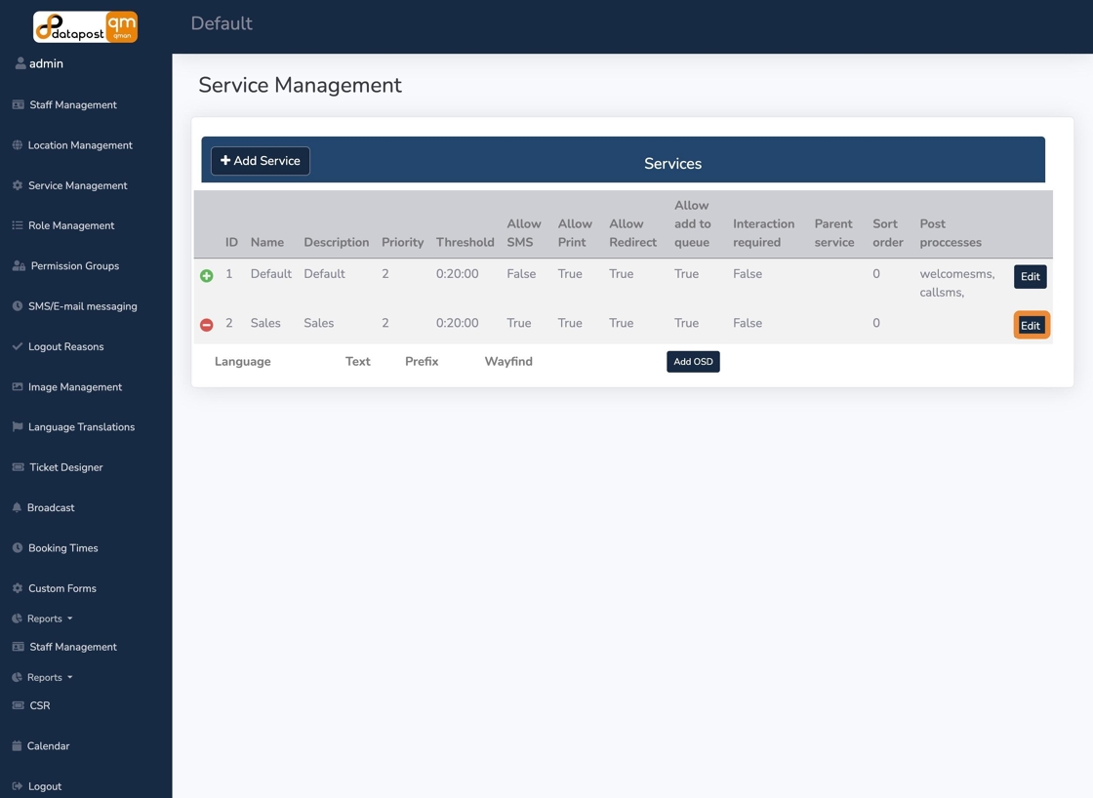Click the Custom Forms gear icon
This screenshot has height=798, width=1093.
(18, 588)
